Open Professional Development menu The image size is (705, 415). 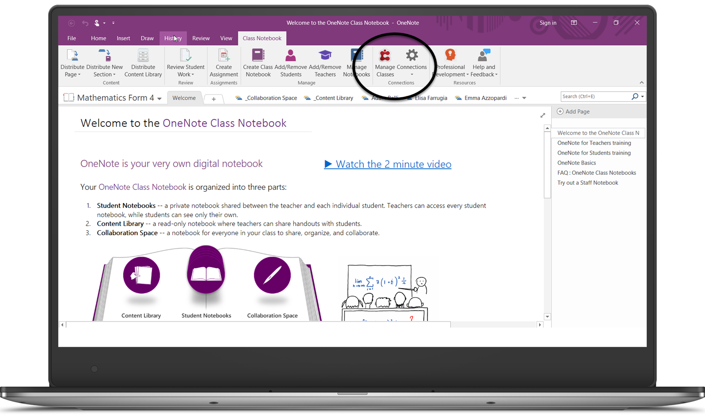point(450,63)
